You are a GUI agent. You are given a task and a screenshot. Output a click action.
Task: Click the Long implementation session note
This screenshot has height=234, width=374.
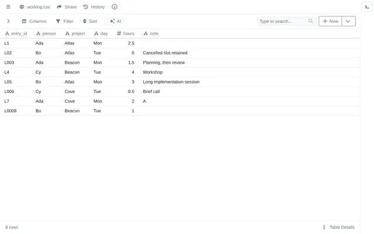click(x=171, y=82)
